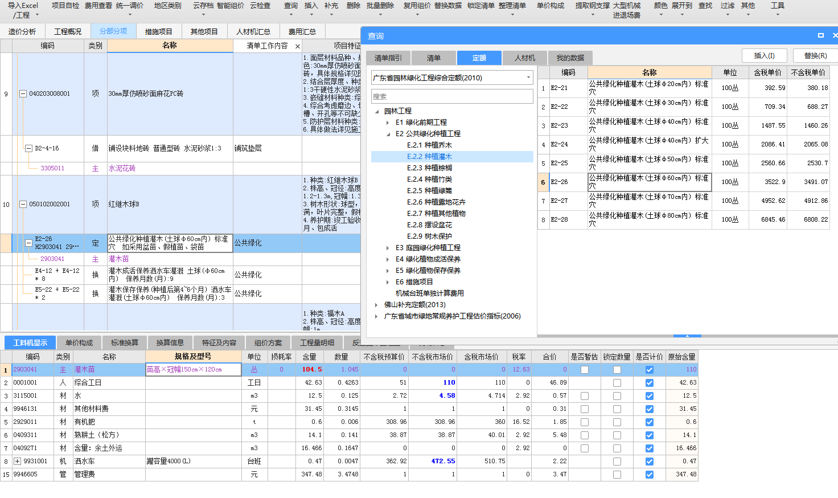Open 云存档 from the toolbar
The height and width of the screenshot is (498, 838).
pos(203,6)
